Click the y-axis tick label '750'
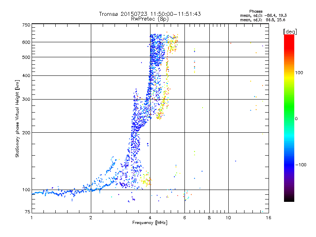The height and width of the screenshot is (237, 316). [x=26, y=25]
